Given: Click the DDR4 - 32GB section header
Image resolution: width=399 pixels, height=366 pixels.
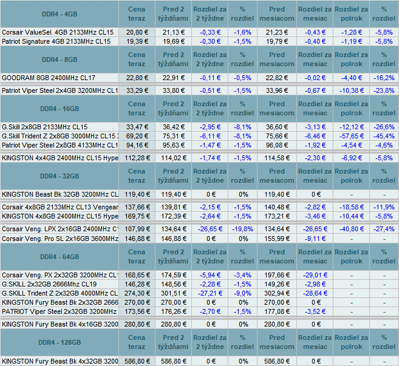Looking at the screenshot, I should [60, 176].
